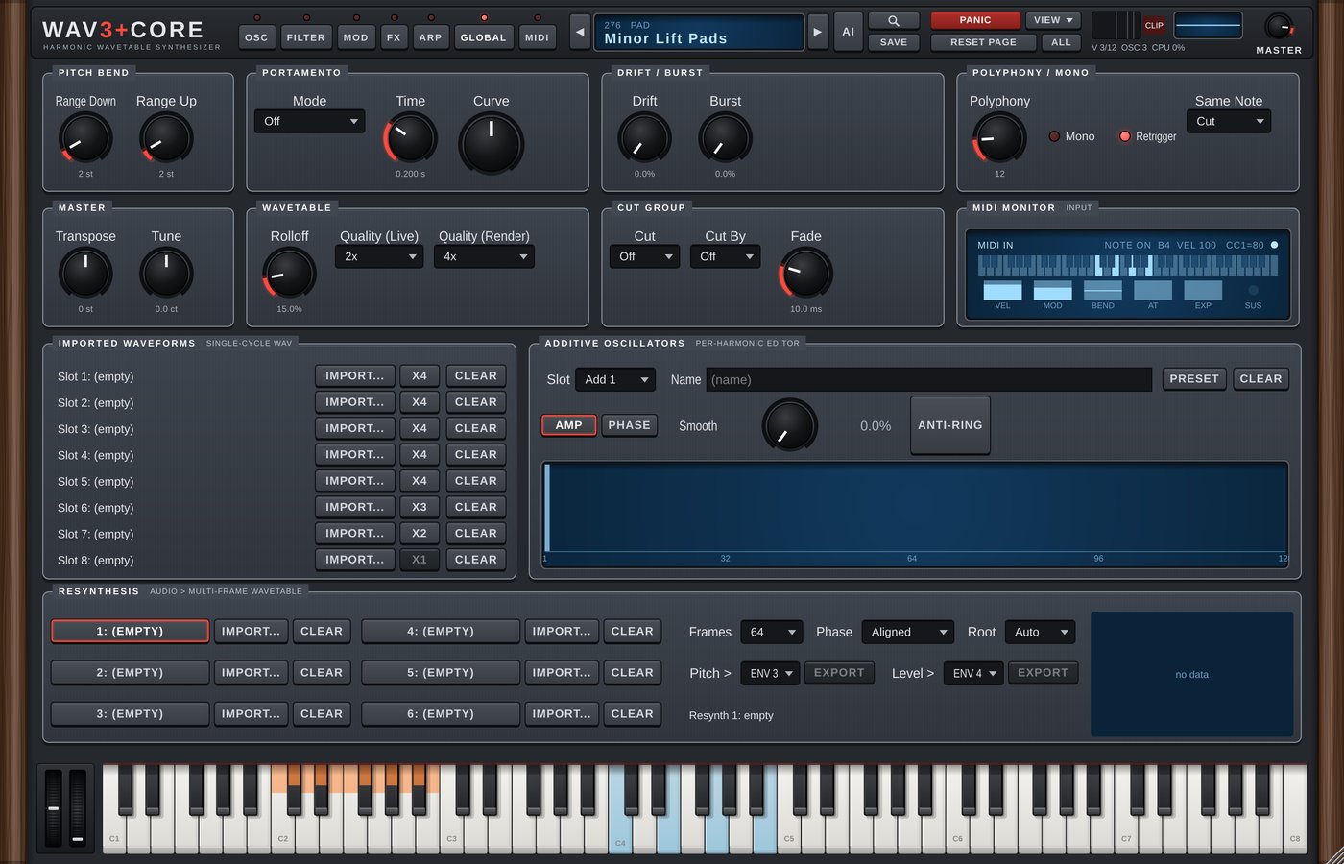This screenshot has width=1344, height=864.
Task: Open the Quality (Render) dropdown
Action: coord(484,257)
